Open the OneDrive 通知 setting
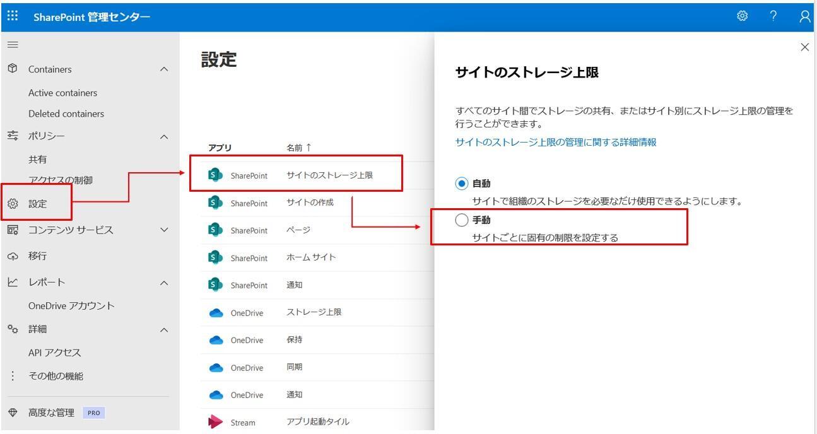This screenshot has width=817, height=434. [x=294, y=395]
